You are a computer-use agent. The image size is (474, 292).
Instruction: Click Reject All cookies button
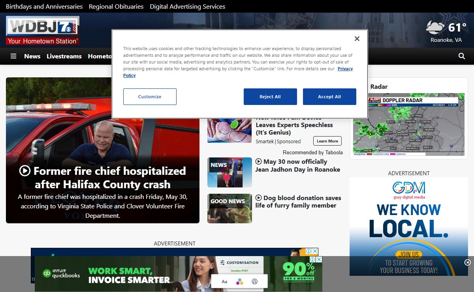270,97
